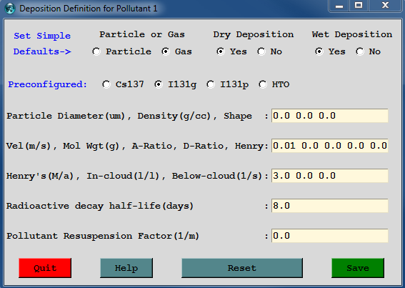Edit the Radioactive decay half-life field
Screen dimensions: 405x288
tap(329, 206)
